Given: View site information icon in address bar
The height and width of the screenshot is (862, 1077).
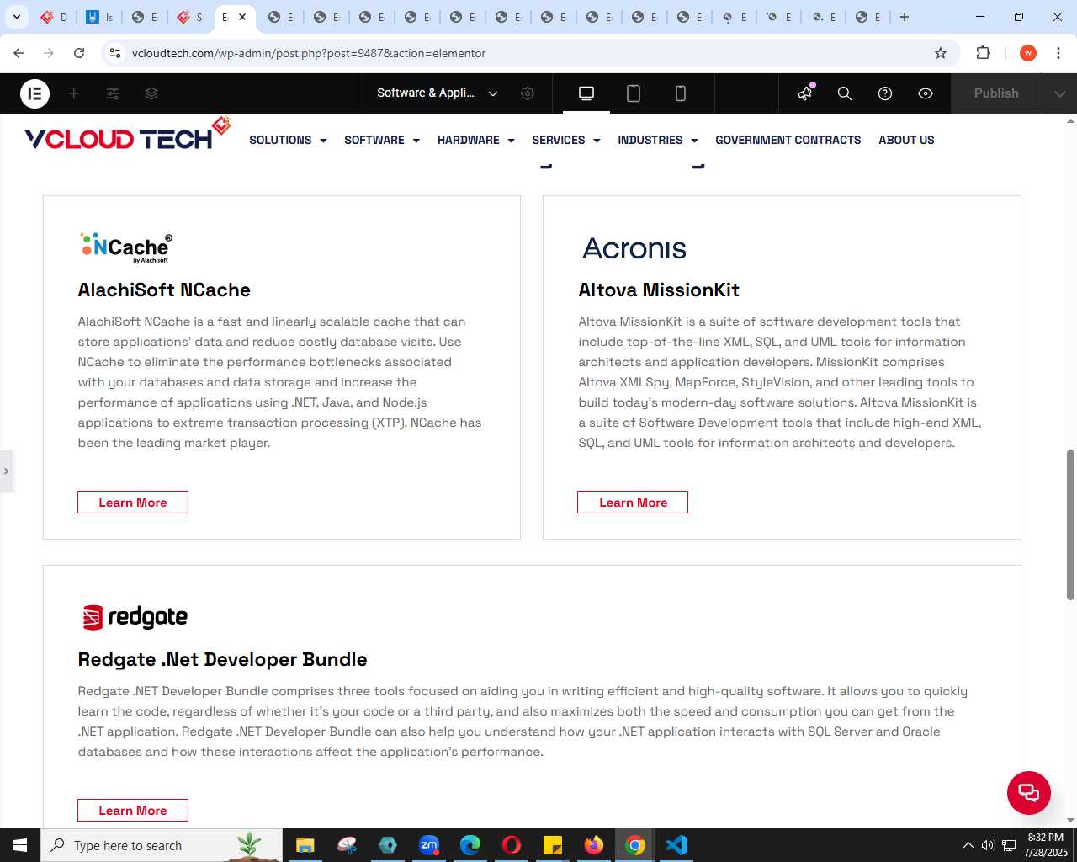Looking at the screenshot, I should 116,53.
